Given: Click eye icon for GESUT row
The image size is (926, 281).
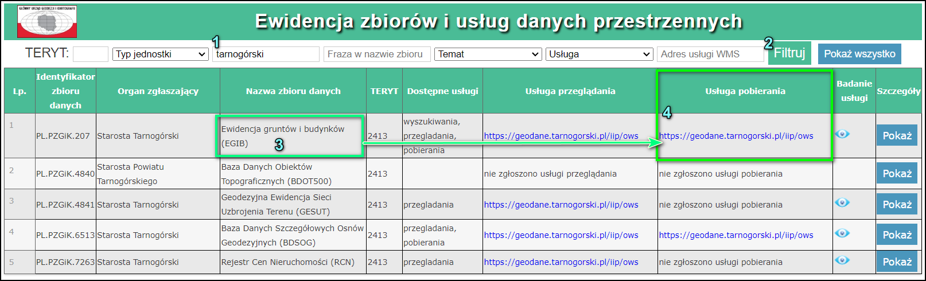Looking at the screenshot, I should coord(842,203).
